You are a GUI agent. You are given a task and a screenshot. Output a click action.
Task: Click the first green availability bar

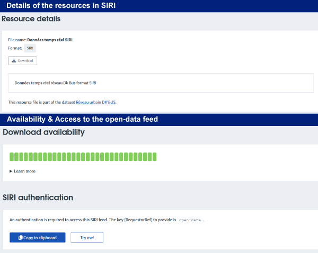pyautogui.click(x=12, y=157)
